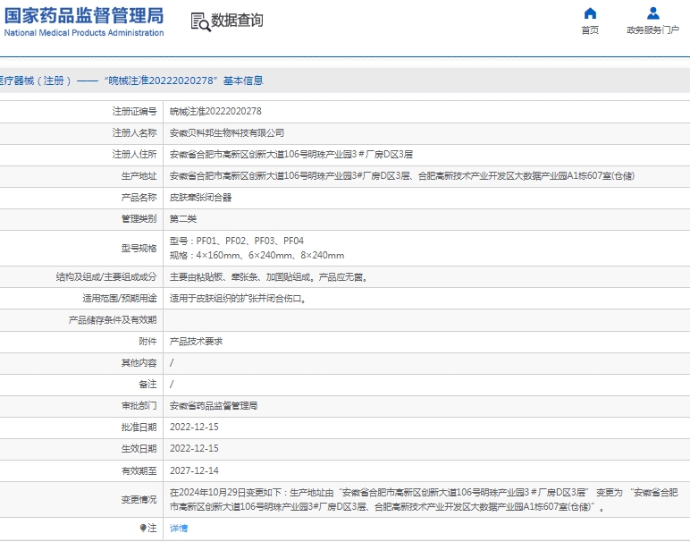
Task: Click the 附件 label
Action: tap(147, 342)
